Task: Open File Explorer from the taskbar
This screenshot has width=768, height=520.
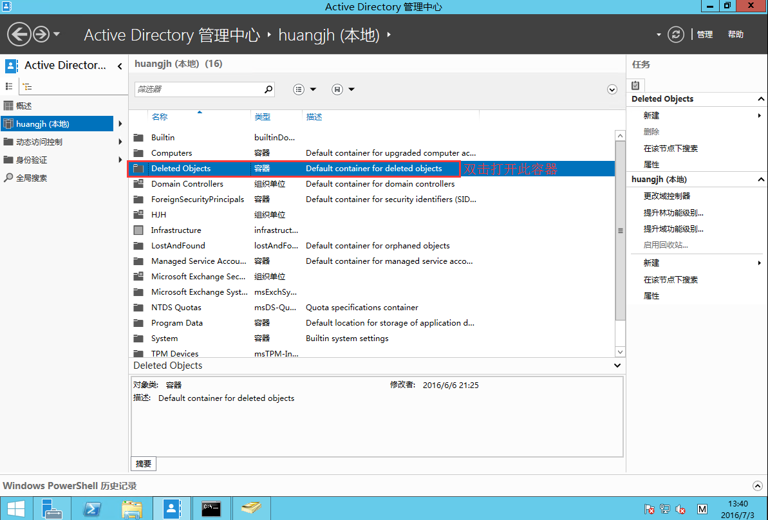Action: (x=132, y=509)
